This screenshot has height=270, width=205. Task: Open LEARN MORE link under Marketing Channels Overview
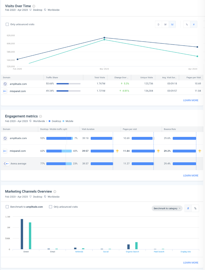(x=191, y=263)
